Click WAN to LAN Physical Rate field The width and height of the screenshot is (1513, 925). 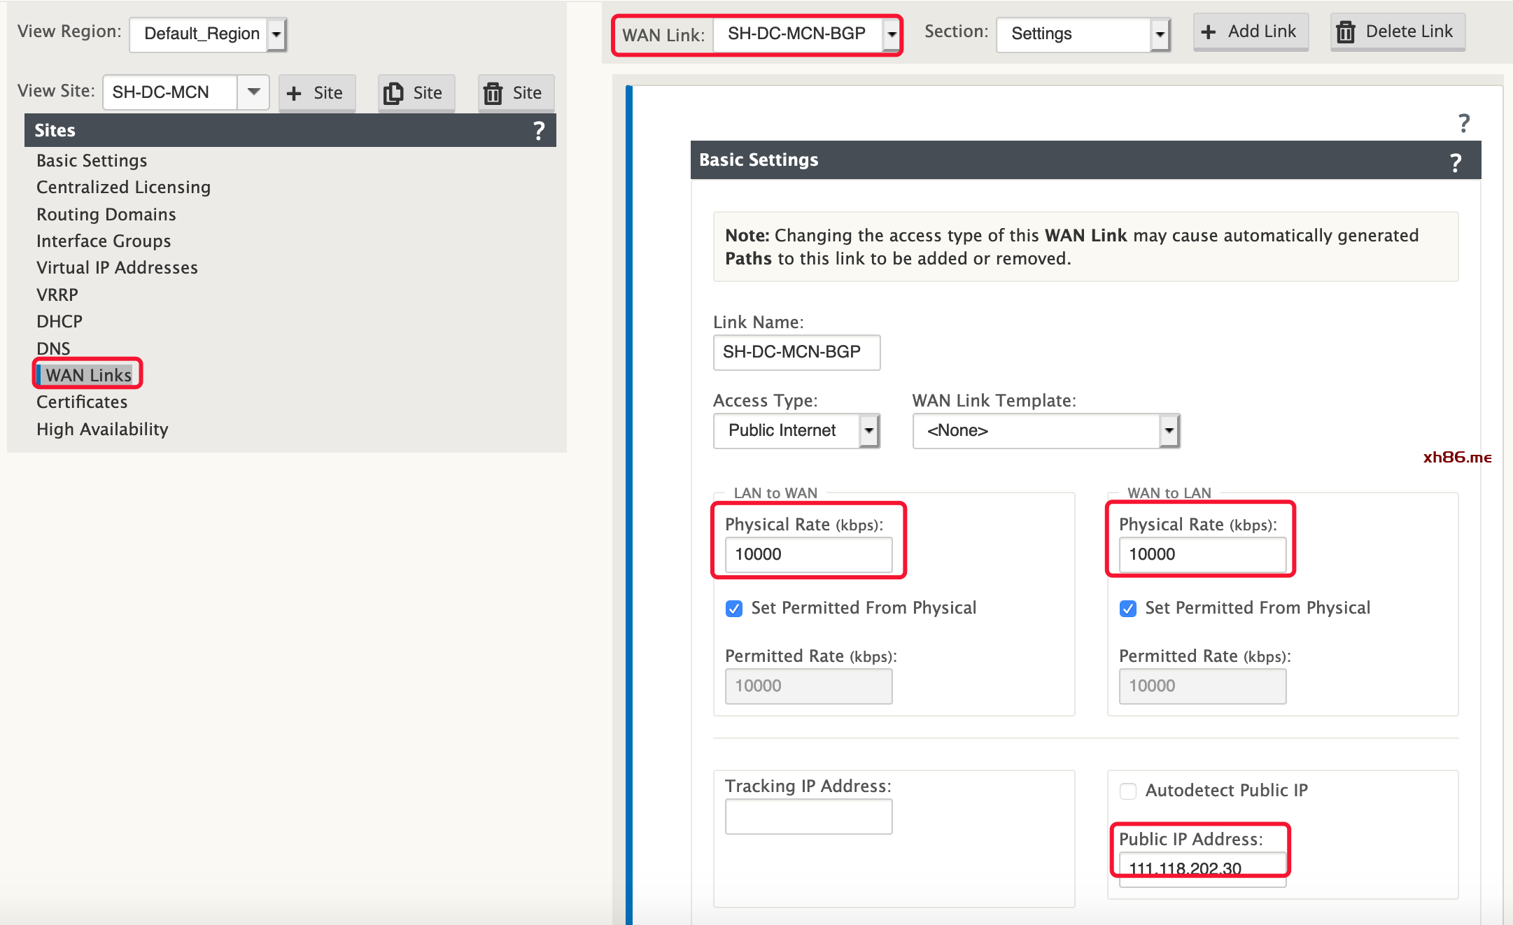[x=1202, y=554]
